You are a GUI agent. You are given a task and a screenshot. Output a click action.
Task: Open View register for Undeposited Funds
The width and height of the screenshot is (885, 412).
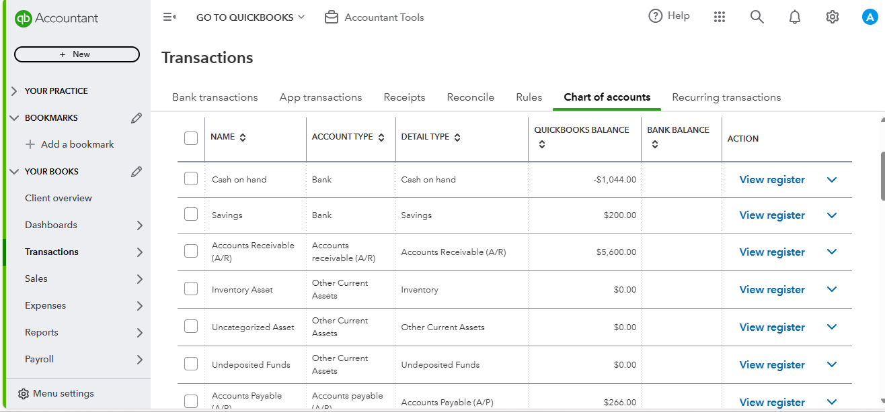[x=772, y=365]
